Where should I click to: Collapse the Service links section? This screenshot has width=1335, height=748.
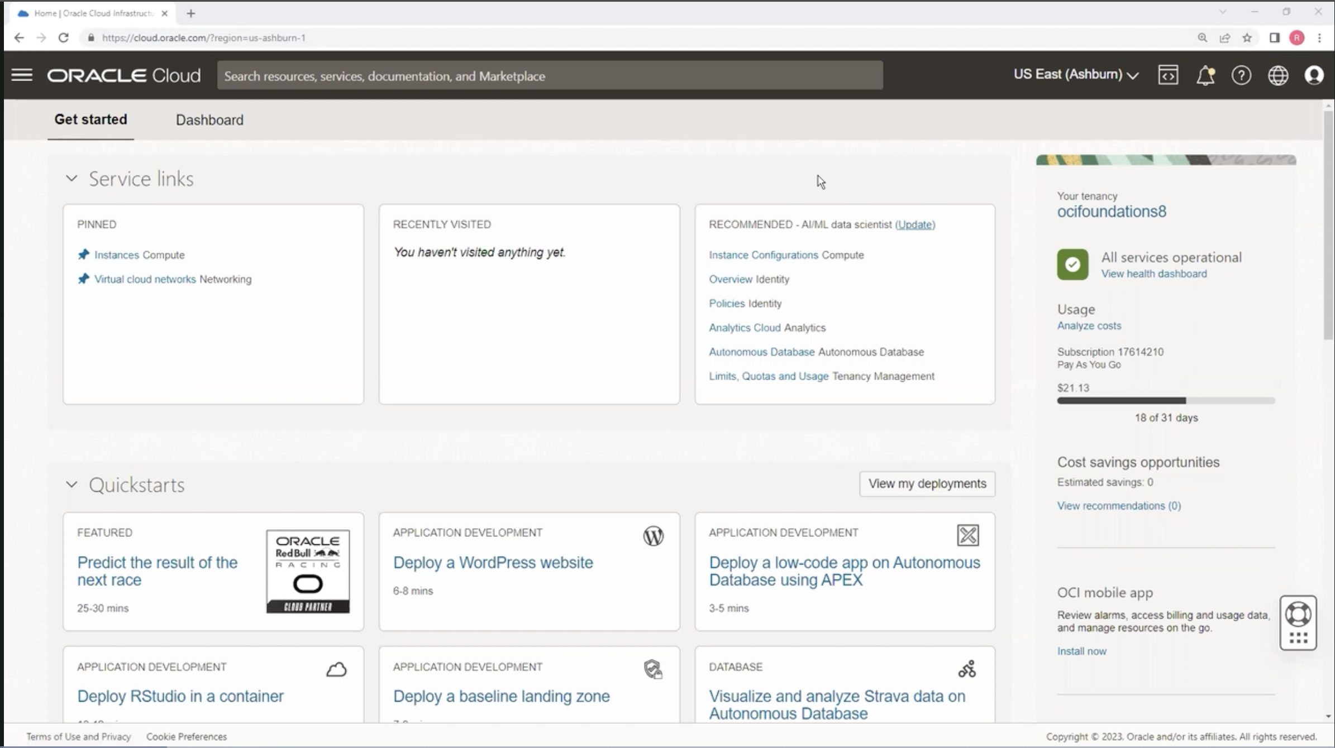pos(71,179)
